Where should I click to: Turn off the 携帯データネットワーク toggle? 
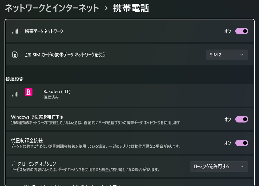pos(241,31)
